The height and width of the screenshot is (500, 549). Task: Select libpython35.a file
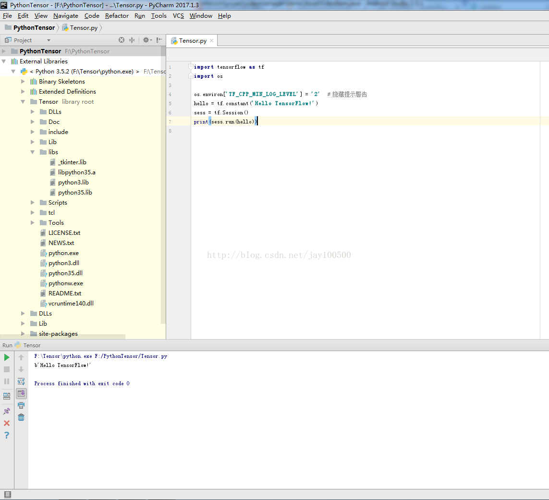click(77, 172)
